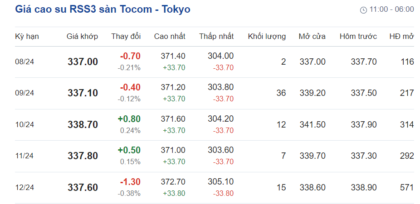This screenshot has width=420, height=204.
Task: Select the Mở cửa column header
Action: pyautogui.click(x=312, y=37)
